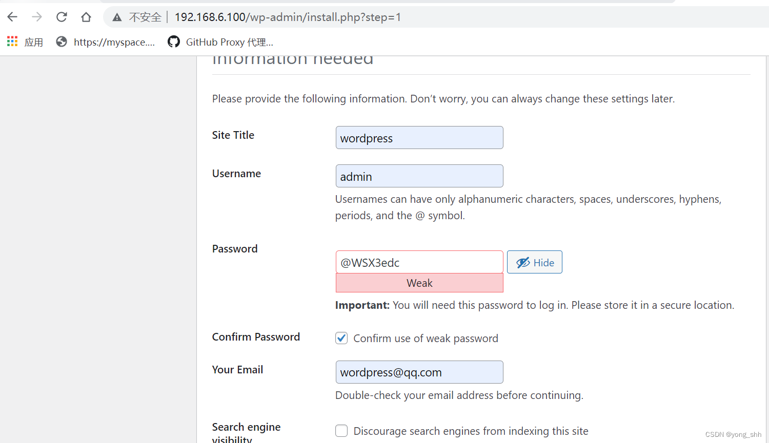769x443 pixels.
Task: Click the not-secure warning triangle icon
Action: pos(117,17)
